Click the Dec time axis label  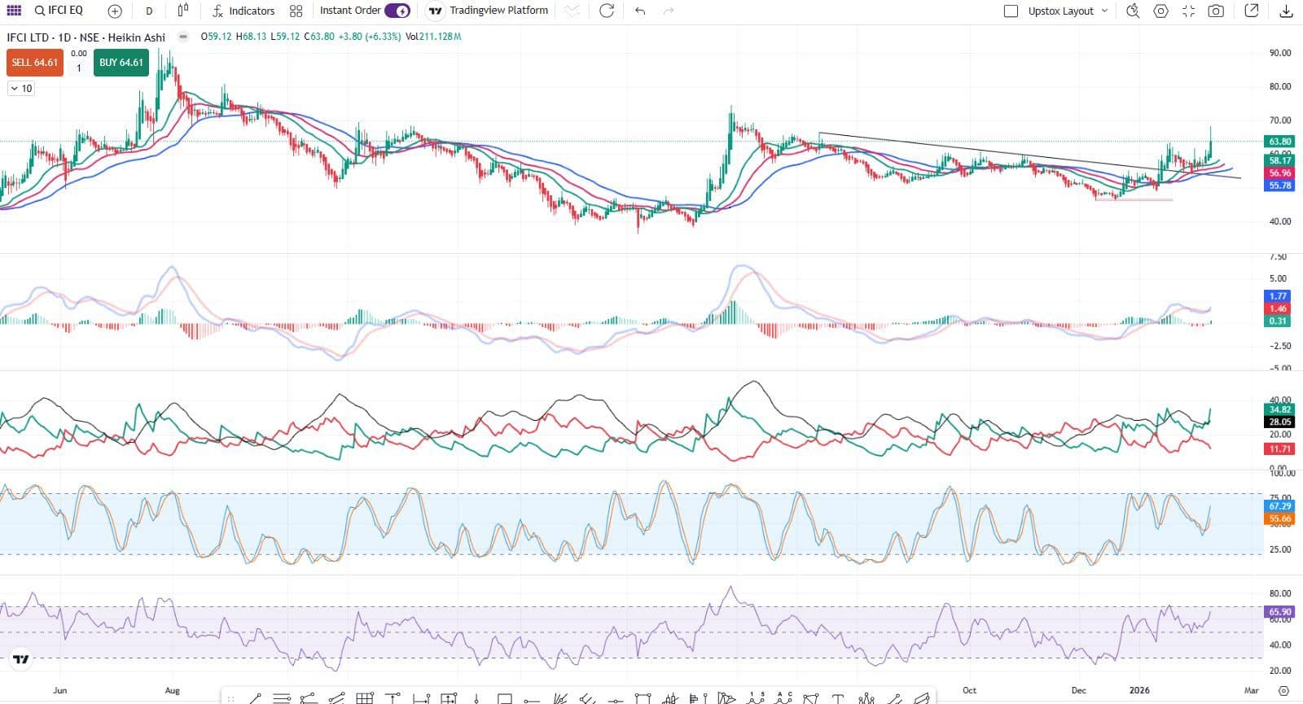1079,690
